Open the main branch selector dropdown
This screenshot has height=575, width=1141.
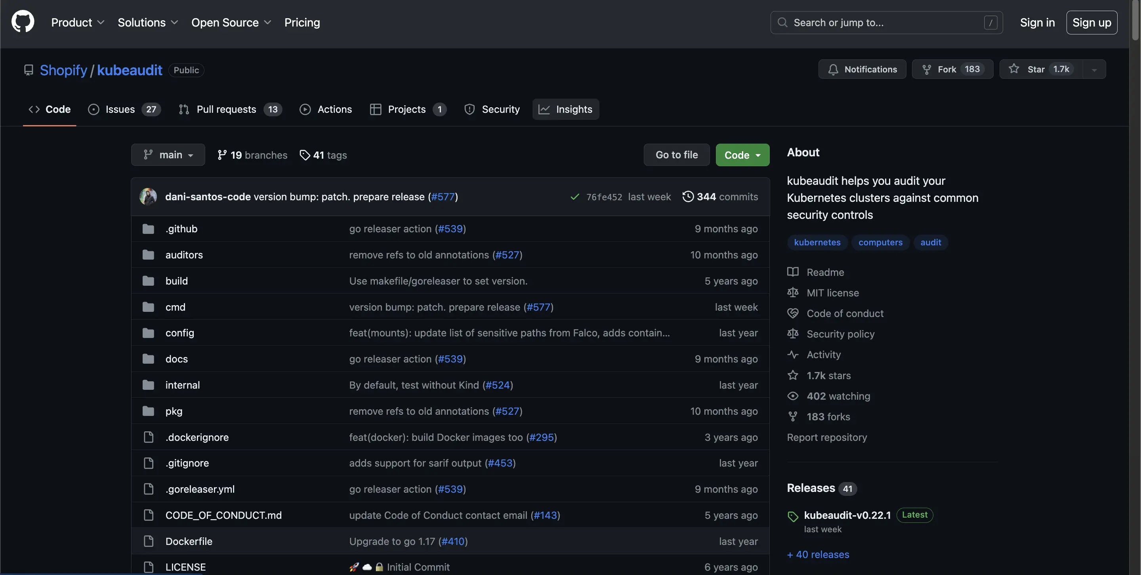click(x=168, y=155)
